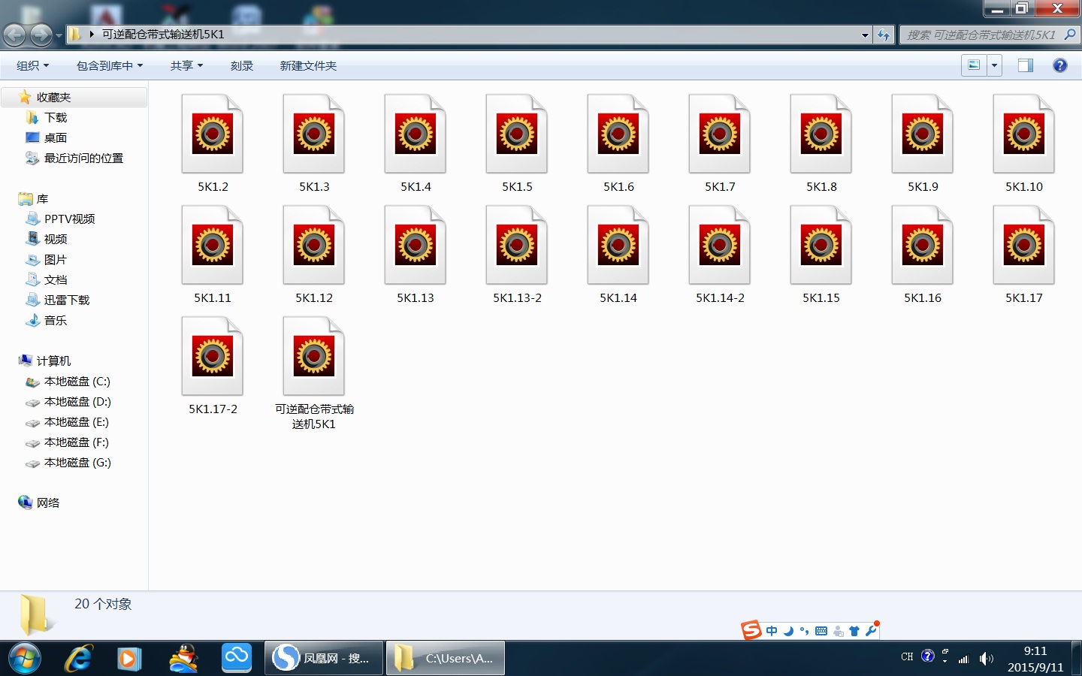
Task: Click the 刻录 toolbar button
Action: pos(242,66)
